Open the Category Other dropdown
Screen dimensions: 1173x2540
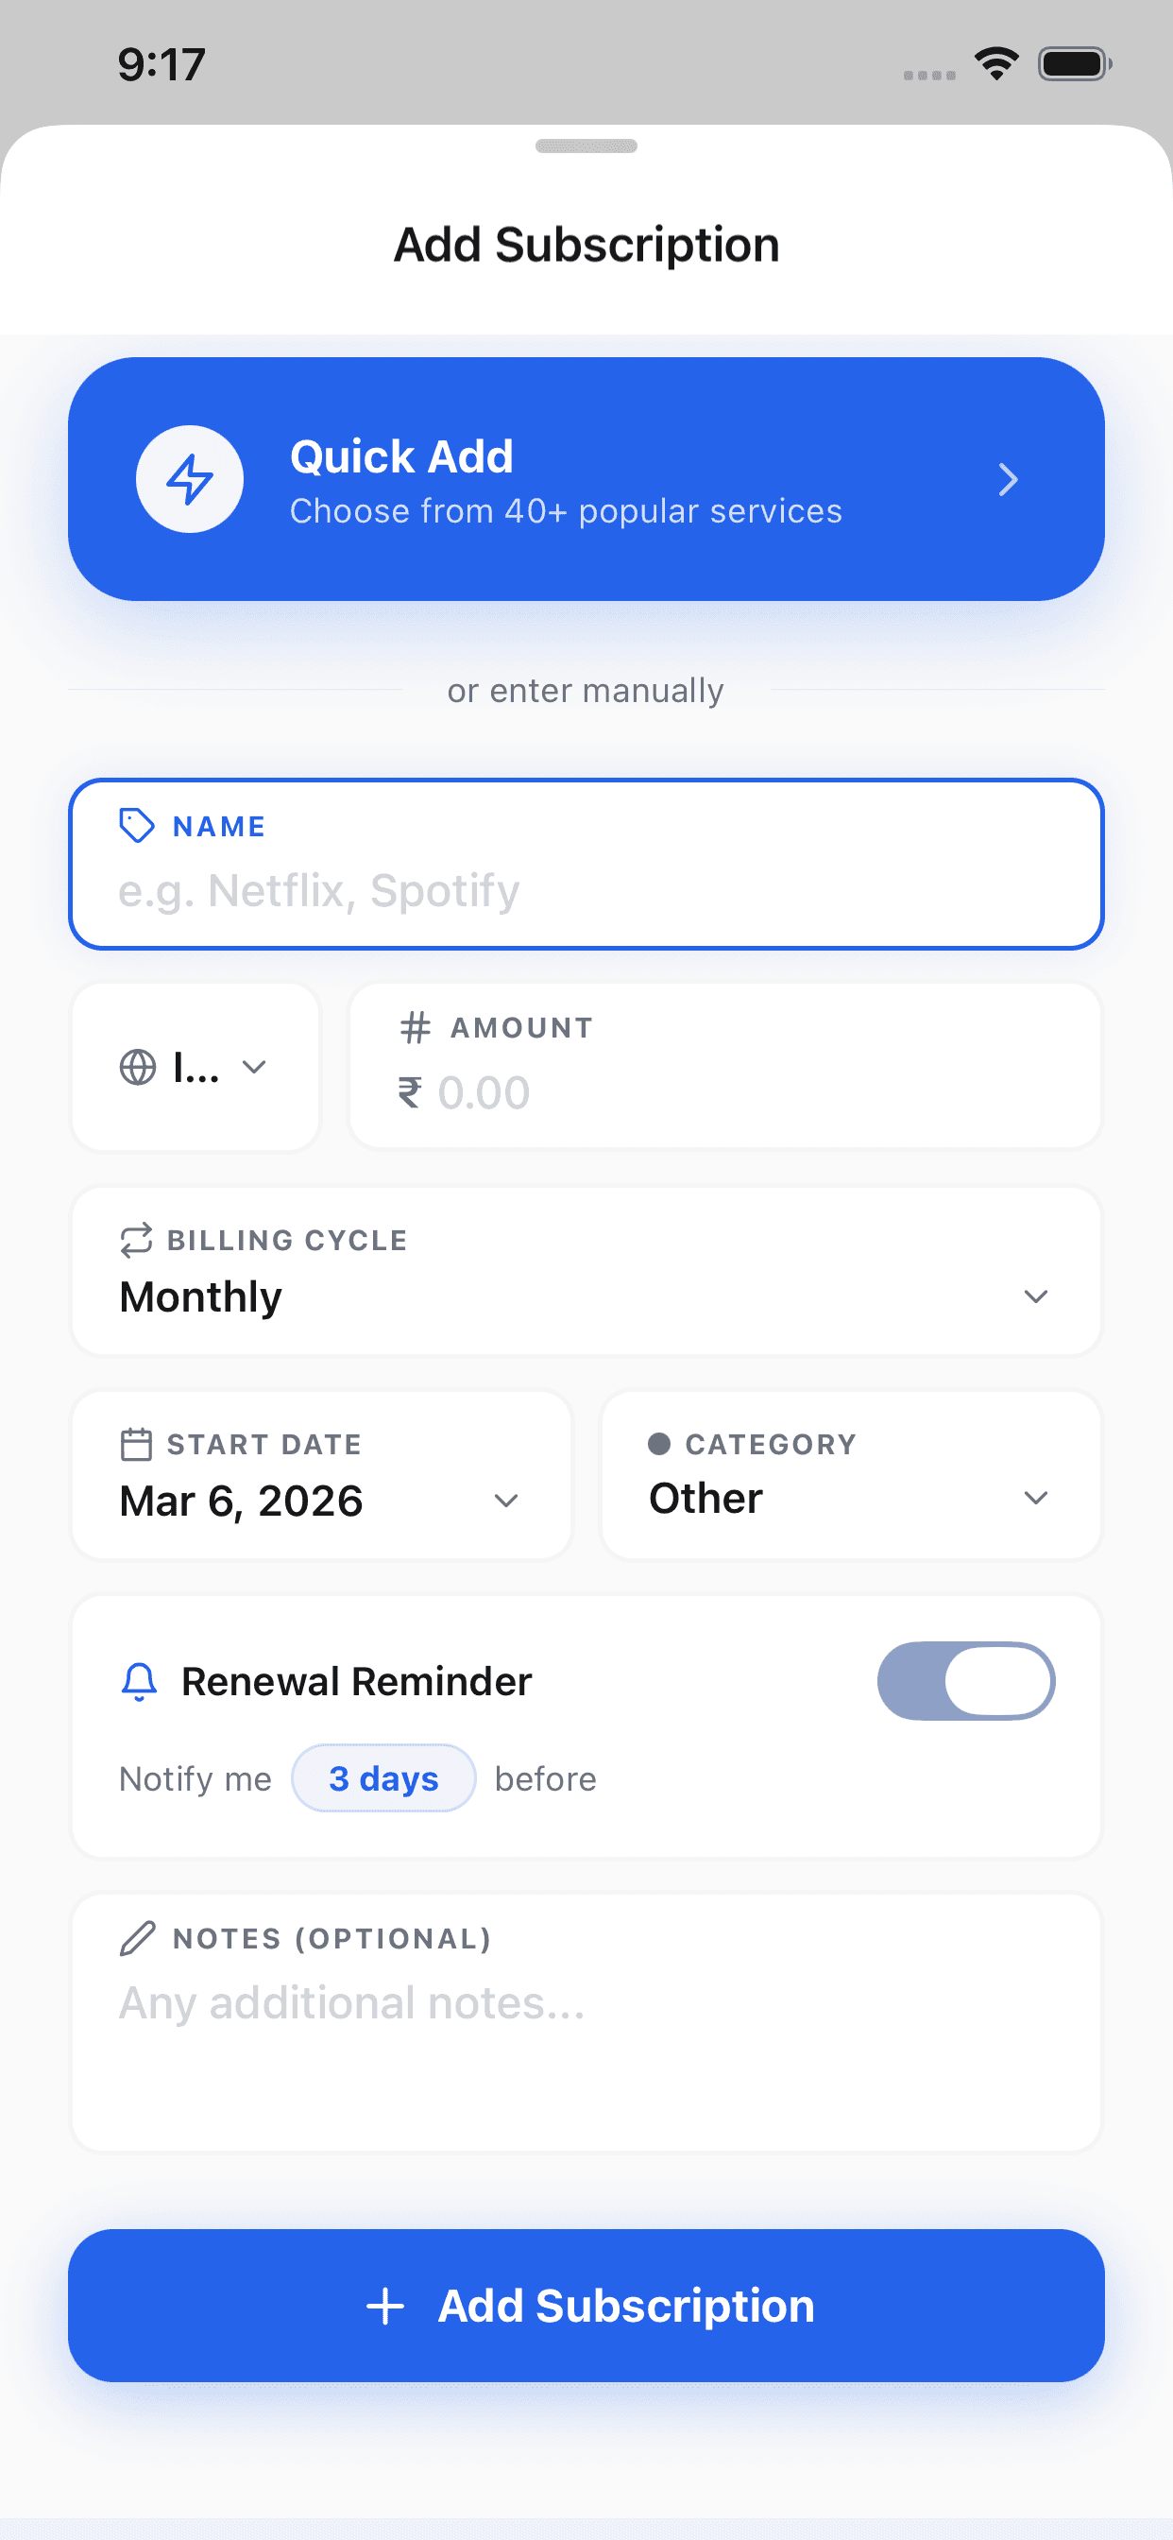pos(1035,1498)
